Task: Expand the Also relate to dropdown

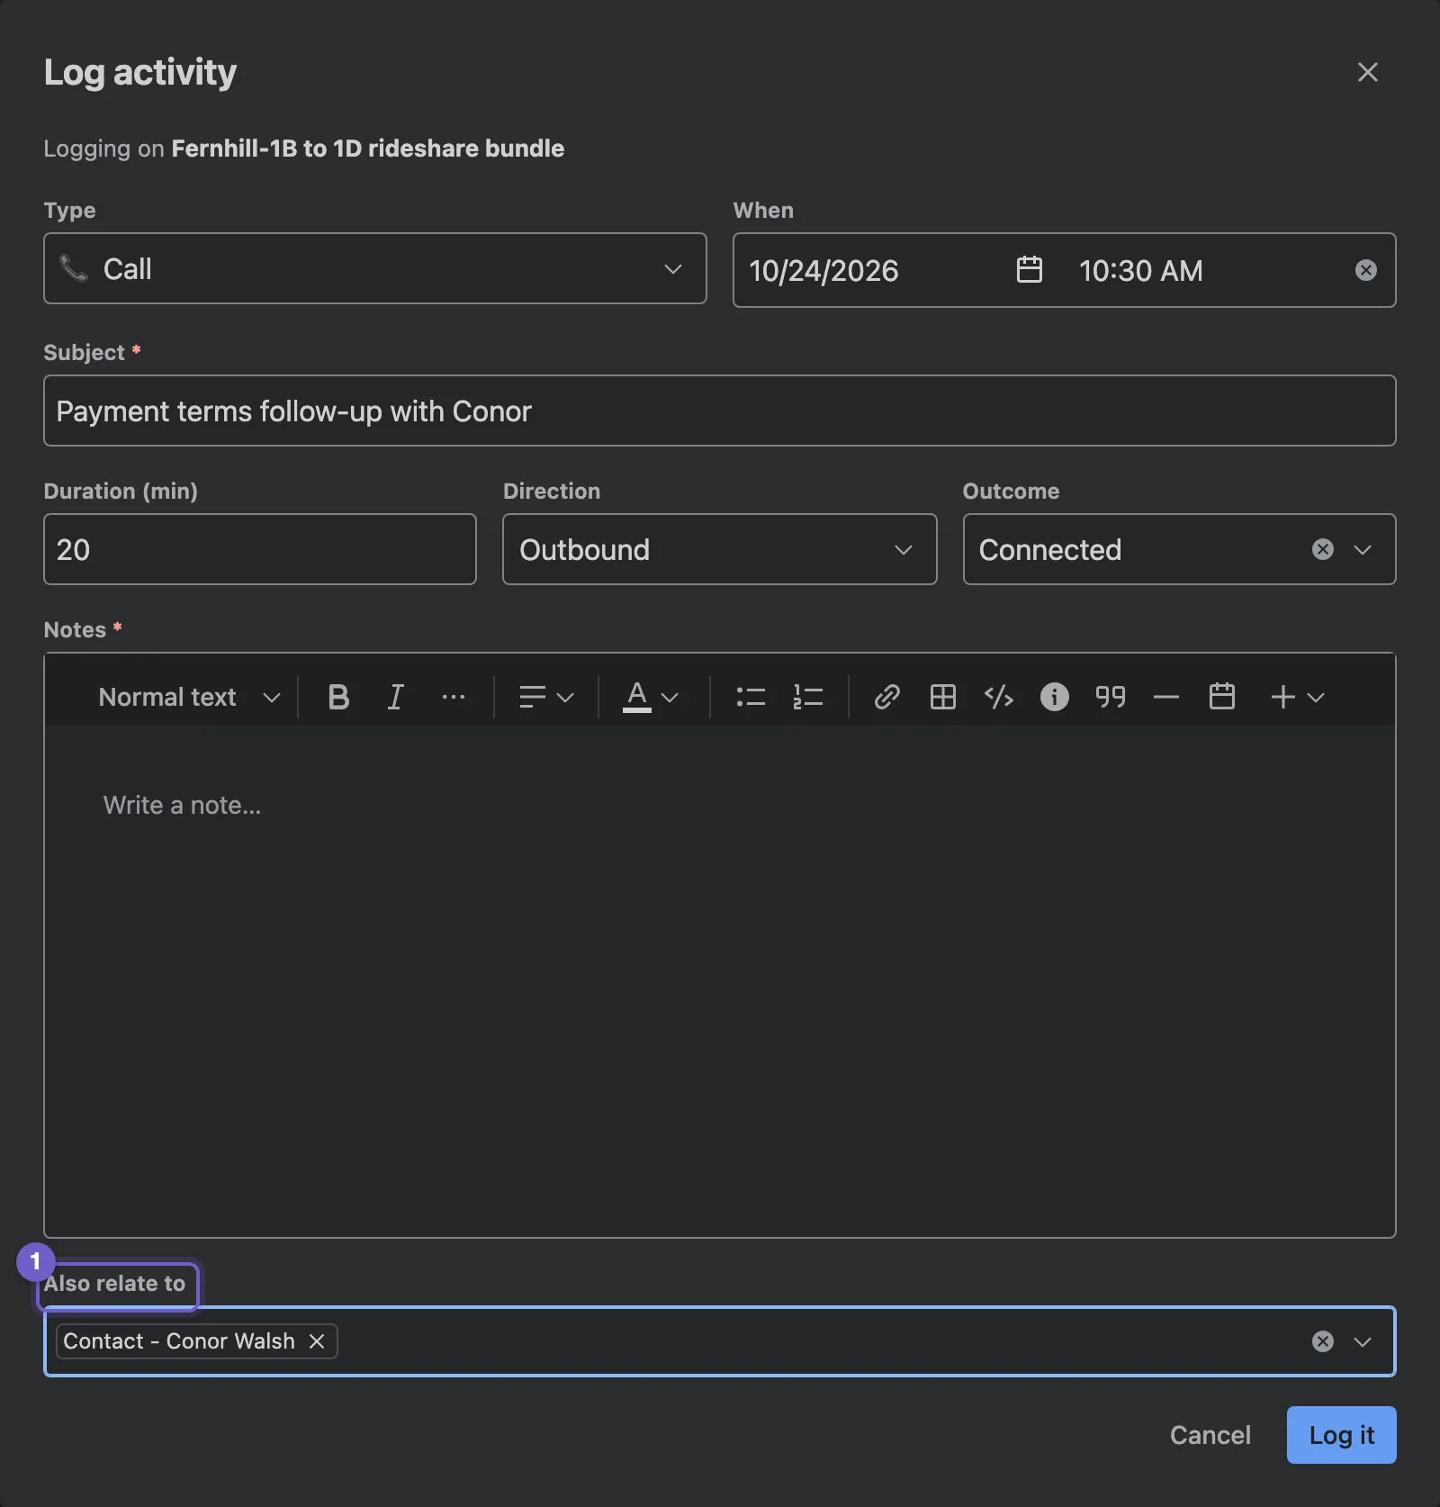Action: click(1363, 1341)
